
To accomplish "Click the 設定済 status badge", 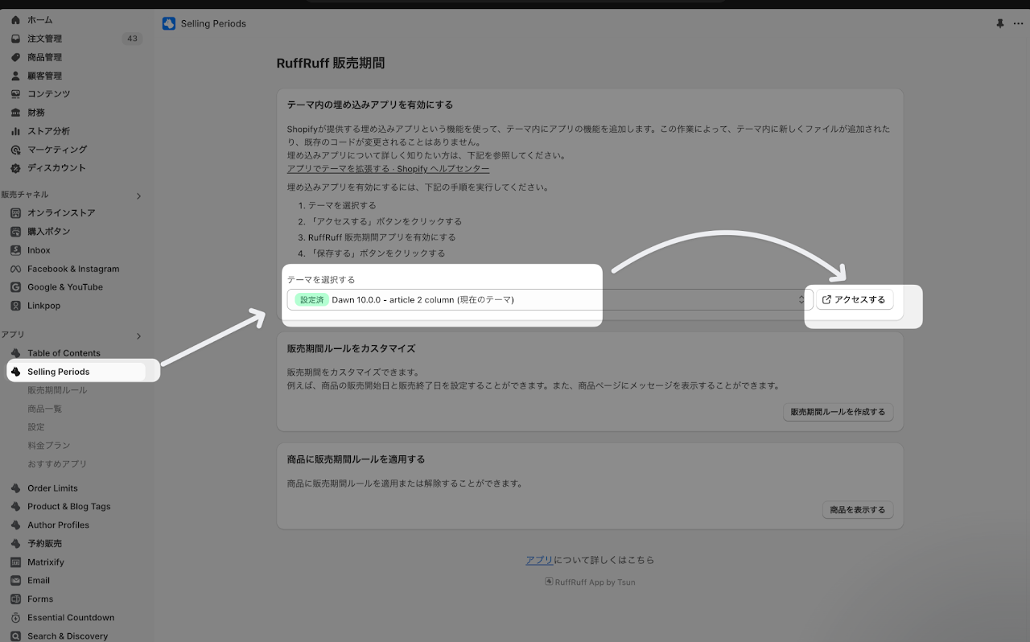I will coord(311,300).
